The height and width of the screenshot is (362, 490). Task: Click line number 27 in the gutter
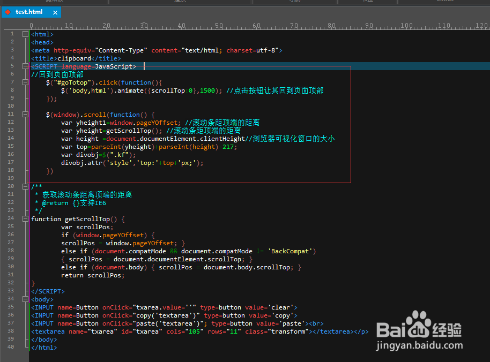[11, 243]
